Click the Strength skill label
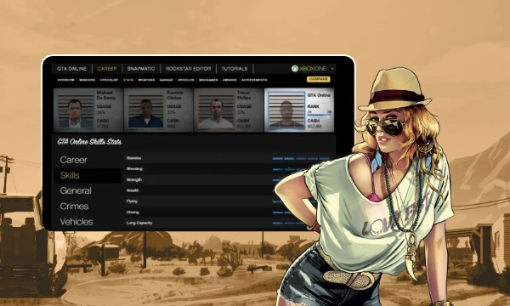The height and width of the screenshot is (306, 510). [134, 180]
